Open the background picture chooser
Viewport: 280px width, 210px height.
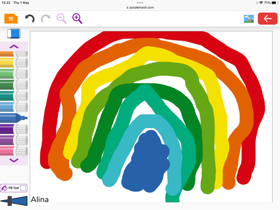pos(249,19)
